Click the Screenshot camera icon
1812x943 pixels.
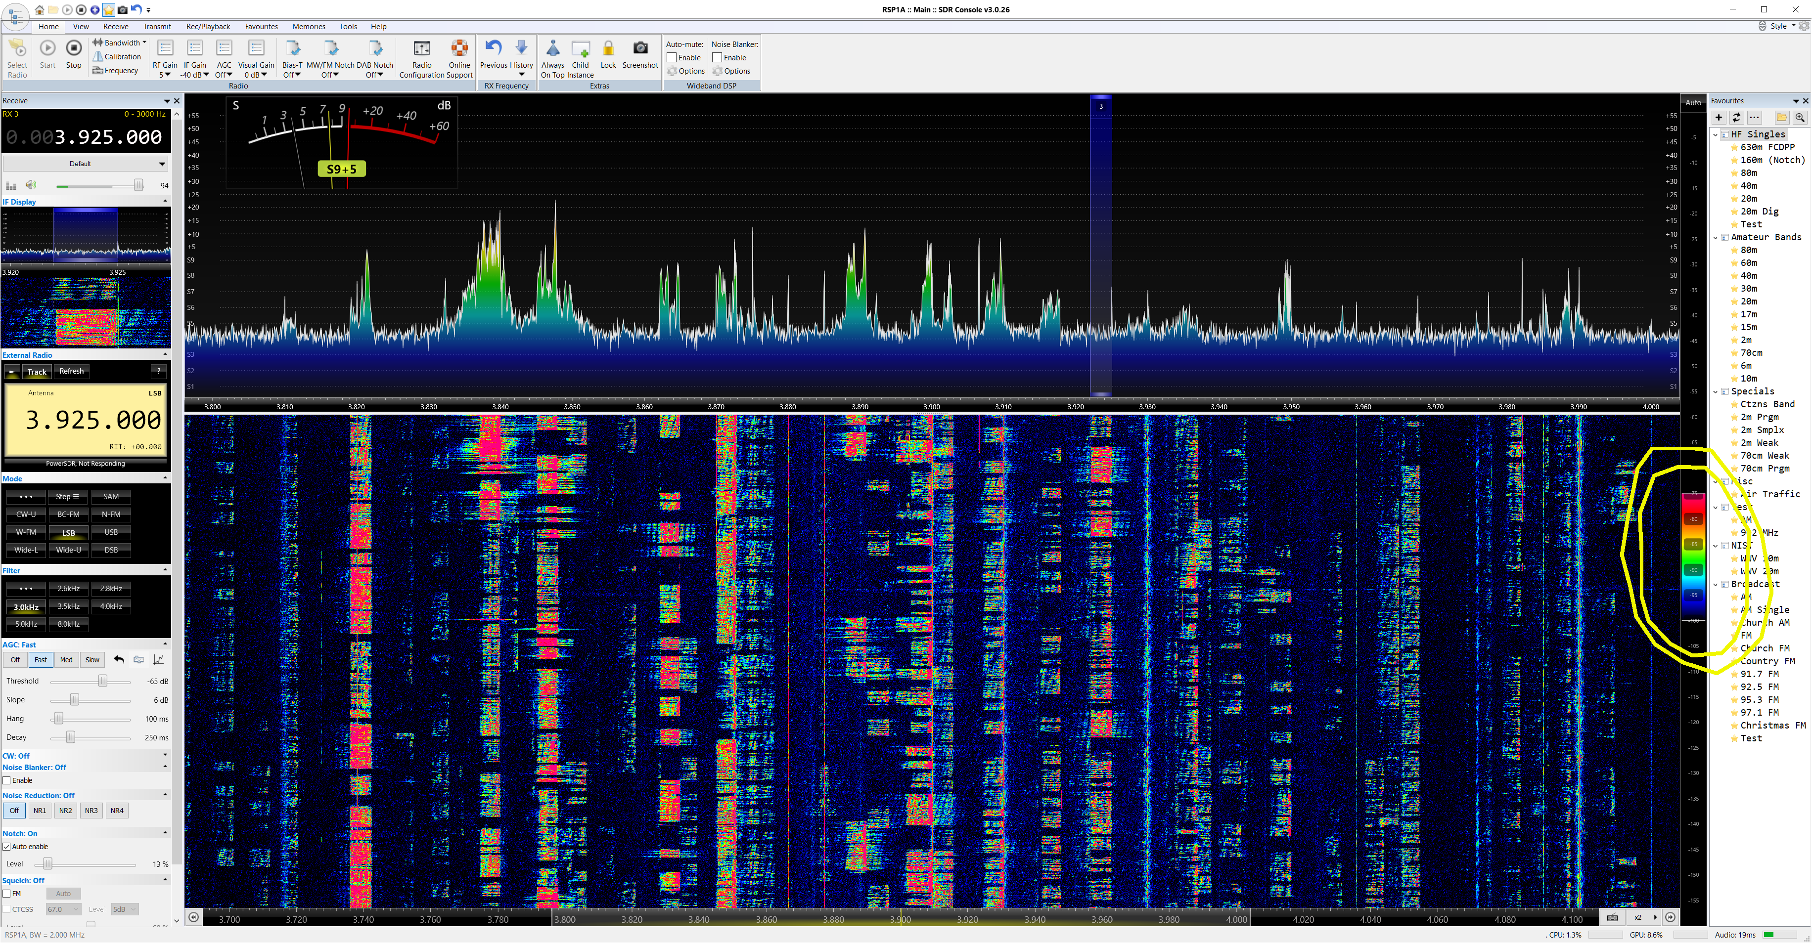639,48
